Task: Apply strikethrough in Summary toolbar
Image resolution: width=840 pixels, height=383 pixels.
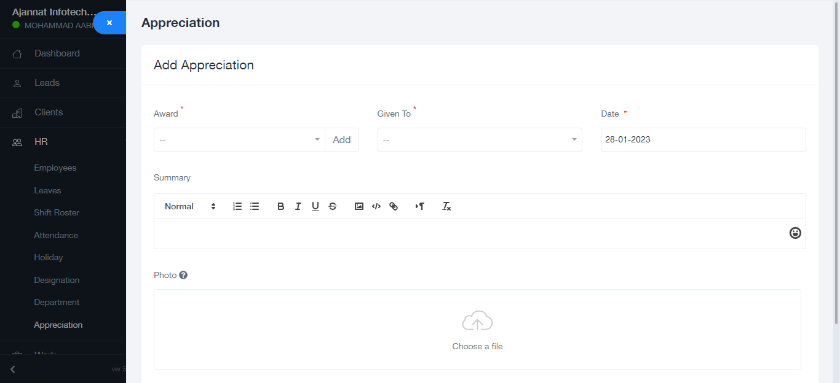Action: 333,207
